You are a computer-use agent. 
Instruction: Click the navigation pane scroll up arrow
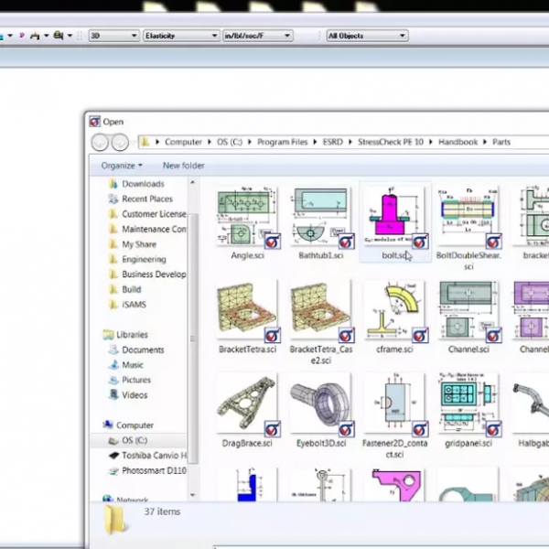click(192, 182)
